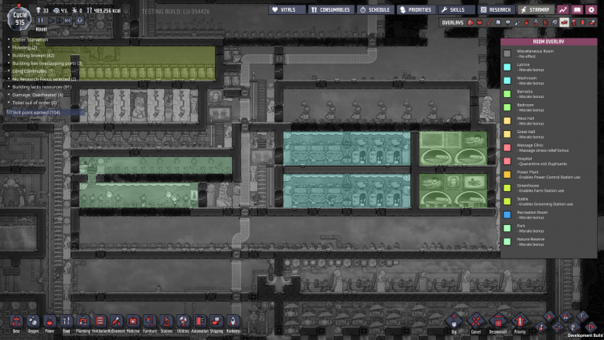Viewport: 604px width, 340px height.
Task: Show the Automation overlay
Action: tap(583, 22)
